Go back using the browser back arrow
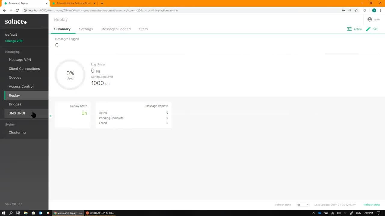 coord(4,10)
